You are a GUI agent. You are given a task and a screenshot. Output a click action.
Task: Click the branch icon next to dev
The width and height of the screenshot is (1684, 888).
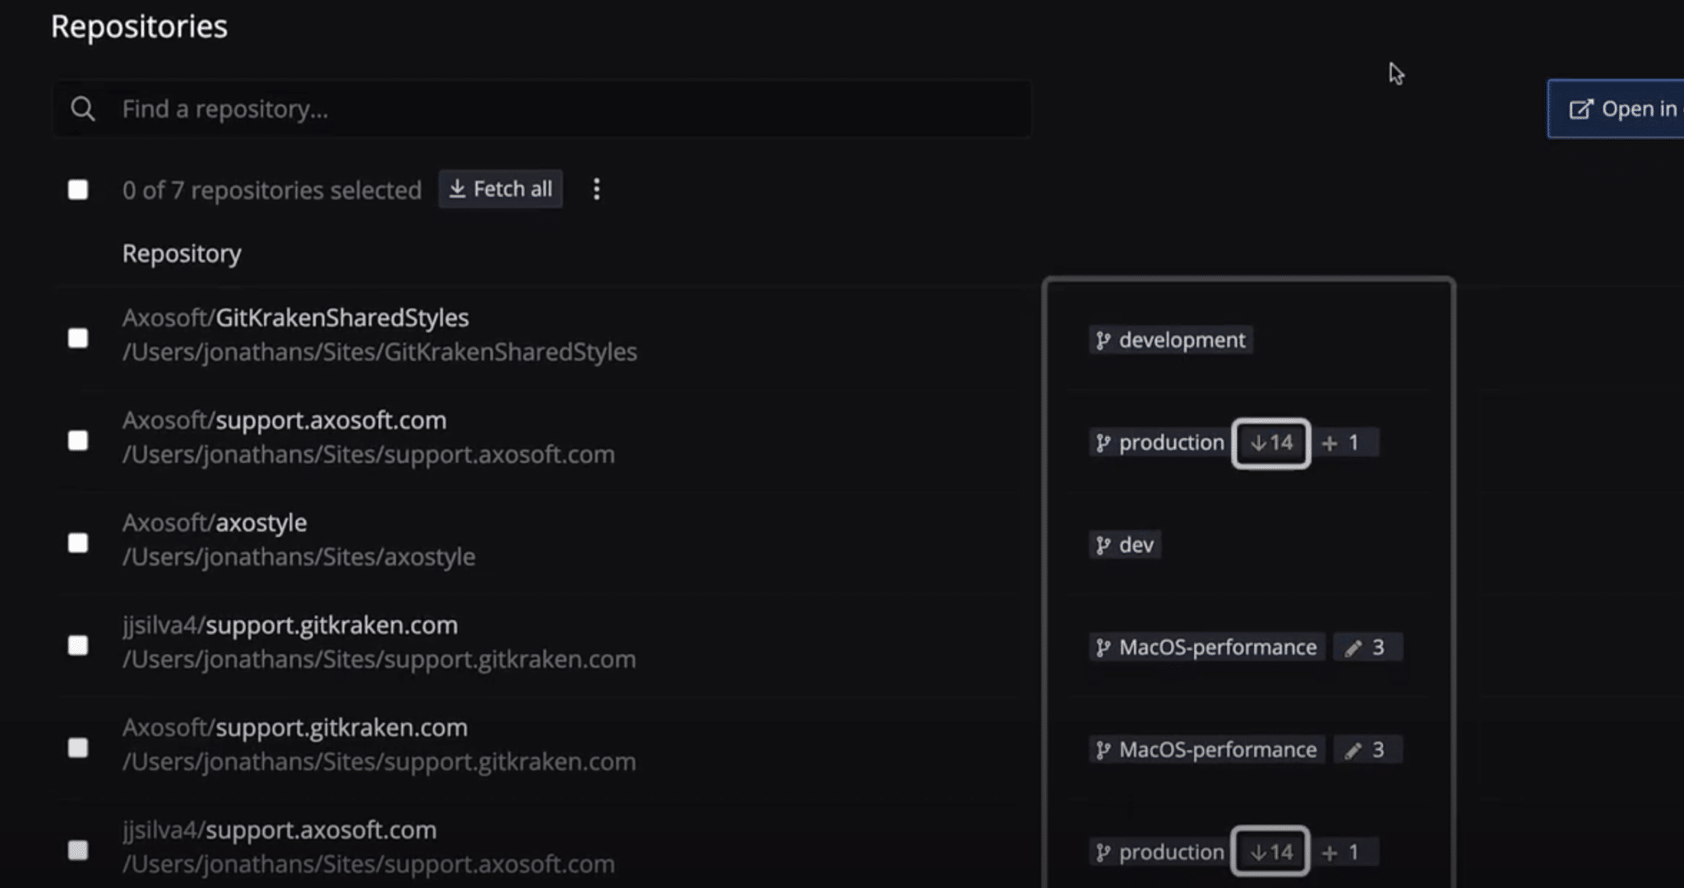[1102, 544]
